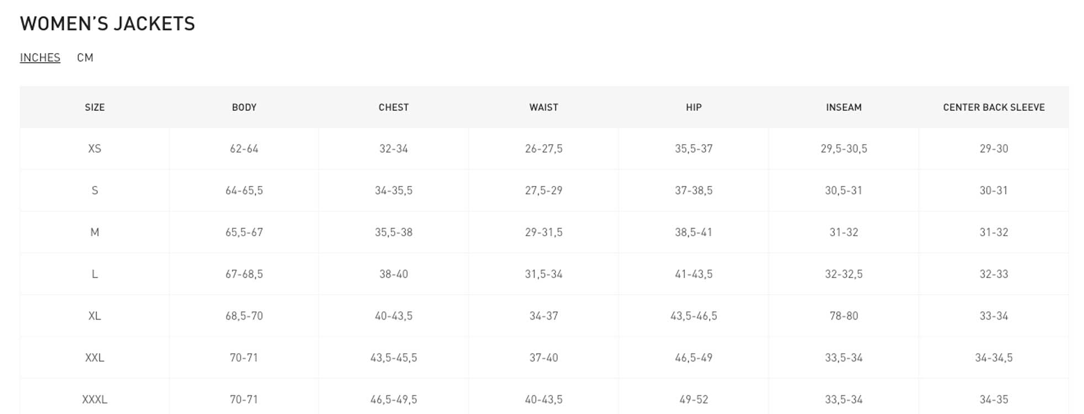Click the 78-80 inseam cell
The image size is (1084, 414).
pos(844,316)
